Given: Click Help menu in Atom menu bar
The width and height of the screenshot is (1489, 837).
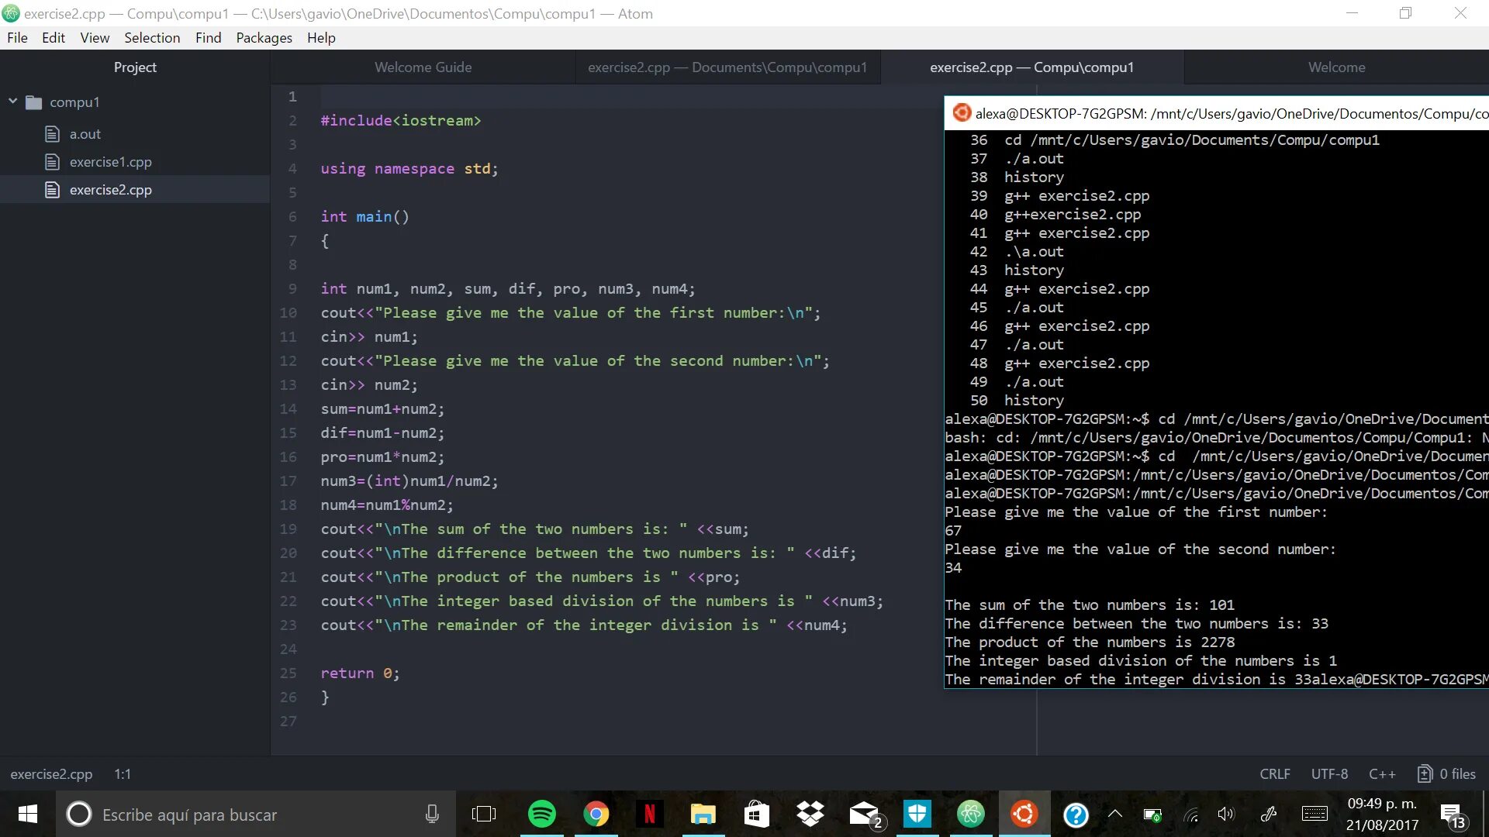Looking at the screenshot, I should pyautogui.click(x=321, y=38).
